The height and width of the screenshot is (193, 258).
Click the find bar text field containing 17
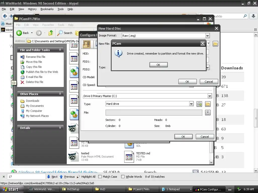(x=26, y=177)
